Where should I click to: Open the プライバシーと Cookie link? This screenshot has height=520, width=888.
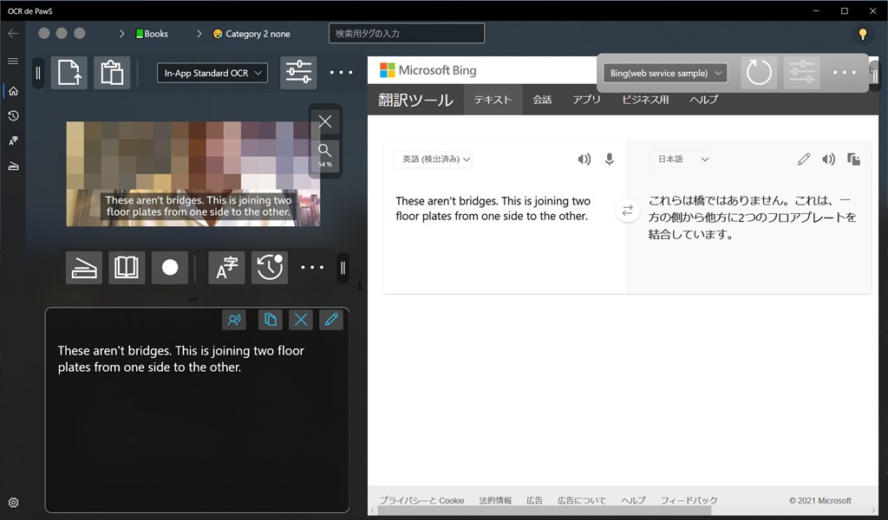tap(421, 501)
